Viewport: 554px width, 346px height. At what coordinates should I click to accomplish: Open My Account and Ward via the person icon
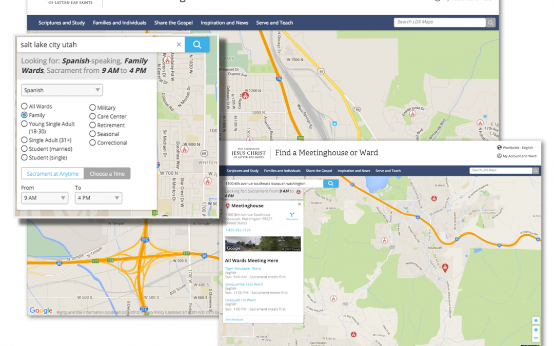point(499,156)
